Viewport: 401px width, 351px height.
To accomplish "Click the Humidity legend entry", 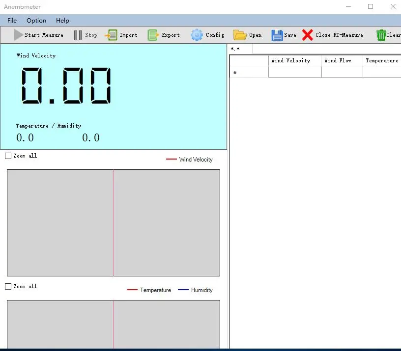I will point(196,290).
